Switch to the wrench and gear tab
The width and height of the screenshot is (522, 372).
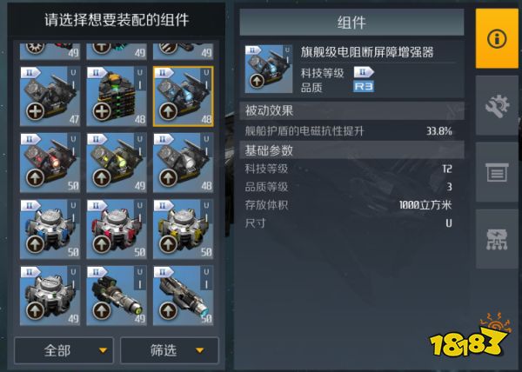tap(497, 105)
